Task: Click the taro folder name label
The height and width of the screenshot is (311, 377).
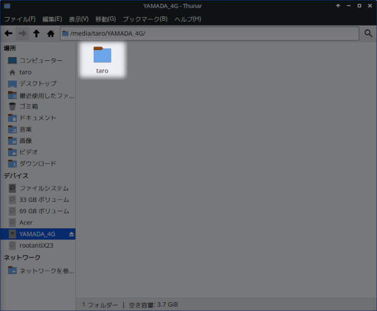Action: click(x=102, y=71)
